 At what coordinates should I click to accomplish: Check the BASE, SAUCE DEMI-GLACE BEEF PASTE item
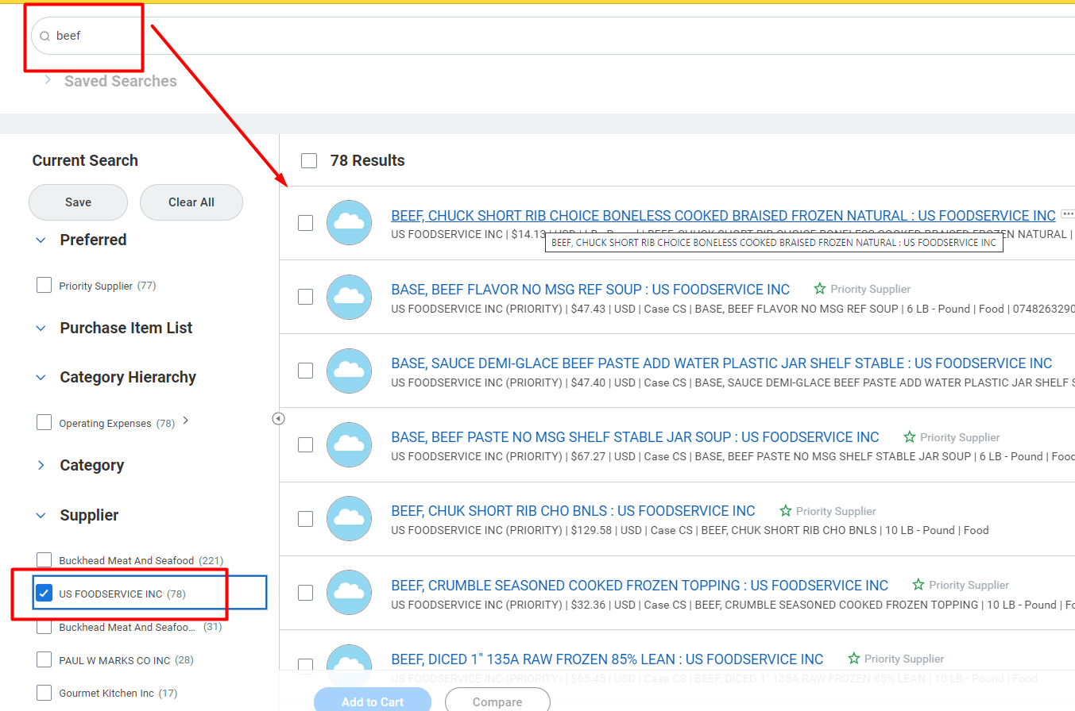click(306, 371)
